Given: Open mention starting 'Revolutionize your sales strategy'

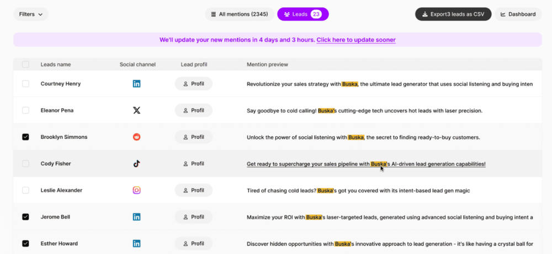Looking at the screenshot, I should tap(390, 84).
